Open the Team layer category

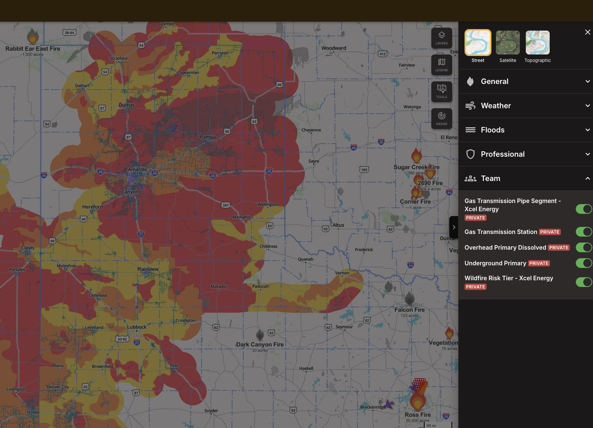[x=526, y=178]
